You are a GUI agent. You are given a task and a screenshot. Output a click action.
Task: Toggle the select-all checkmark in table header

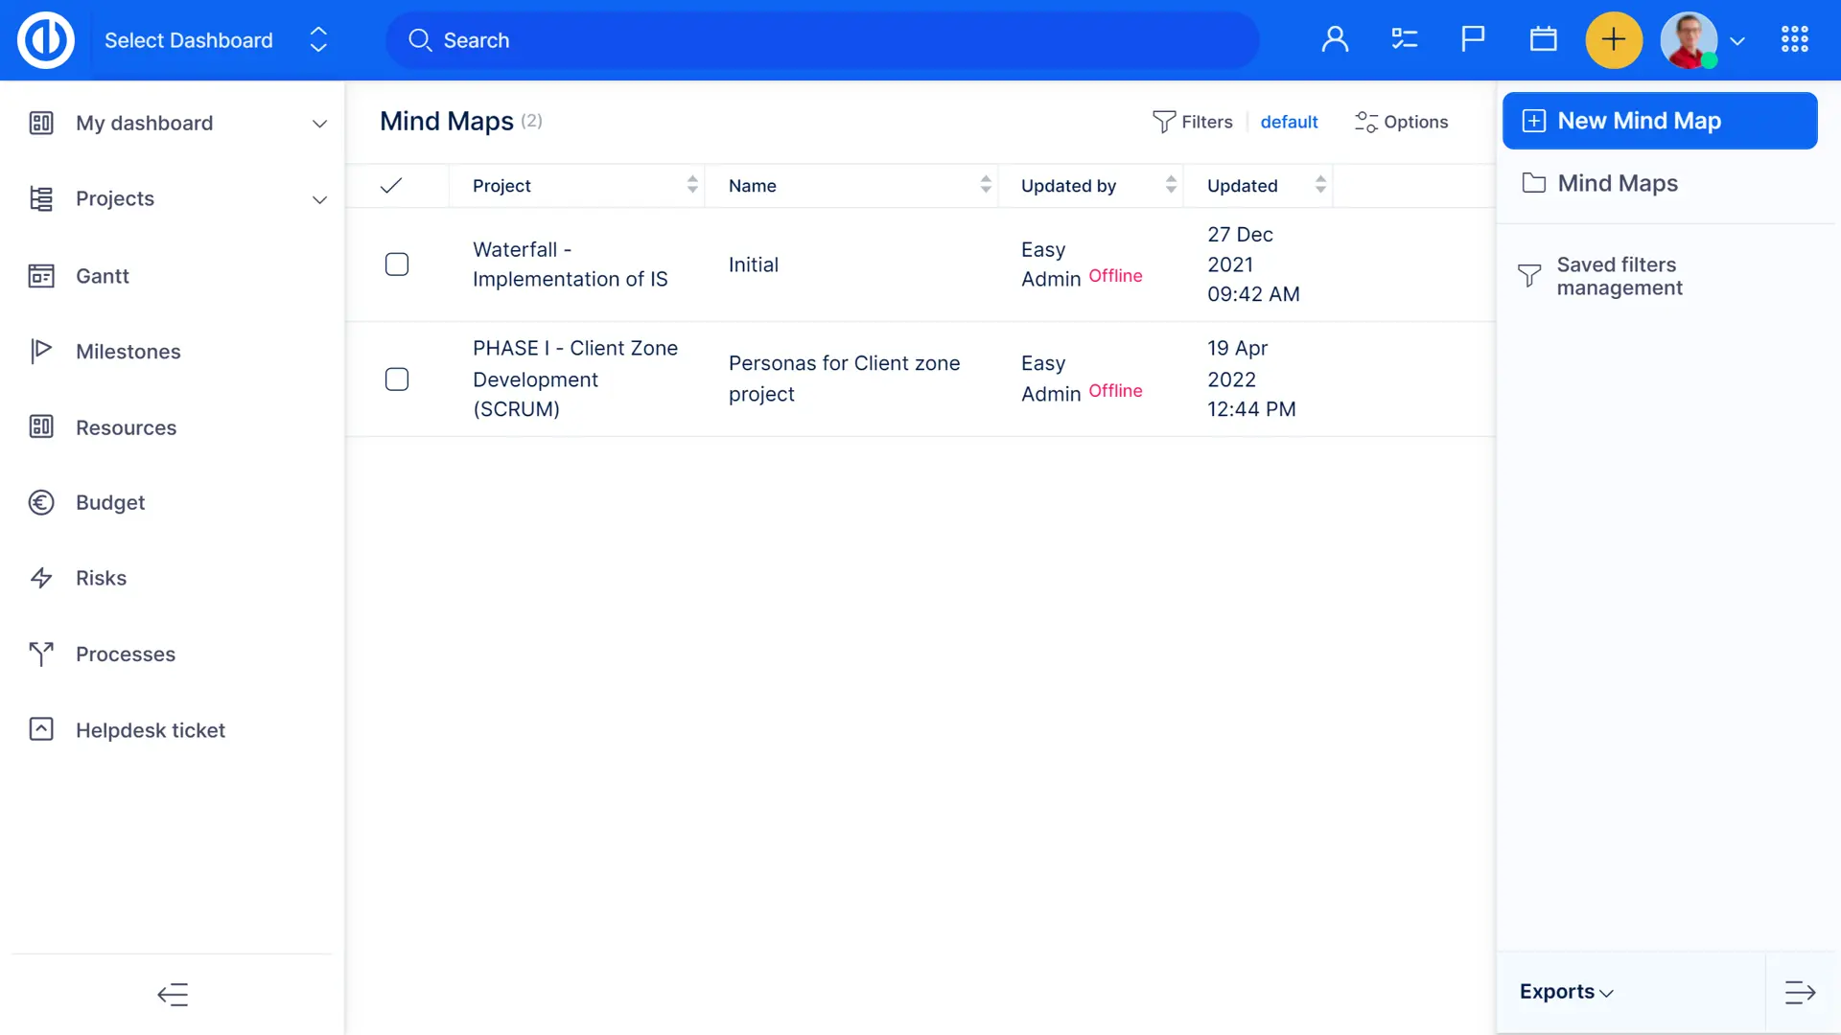point(391,186)
